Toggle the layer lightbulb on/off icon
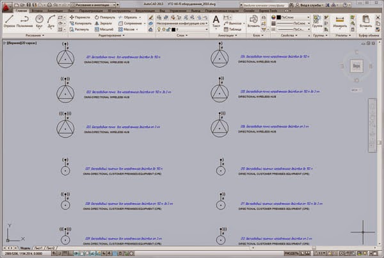Viewport: 384px width, 258px height. click(x=159, y=29)
